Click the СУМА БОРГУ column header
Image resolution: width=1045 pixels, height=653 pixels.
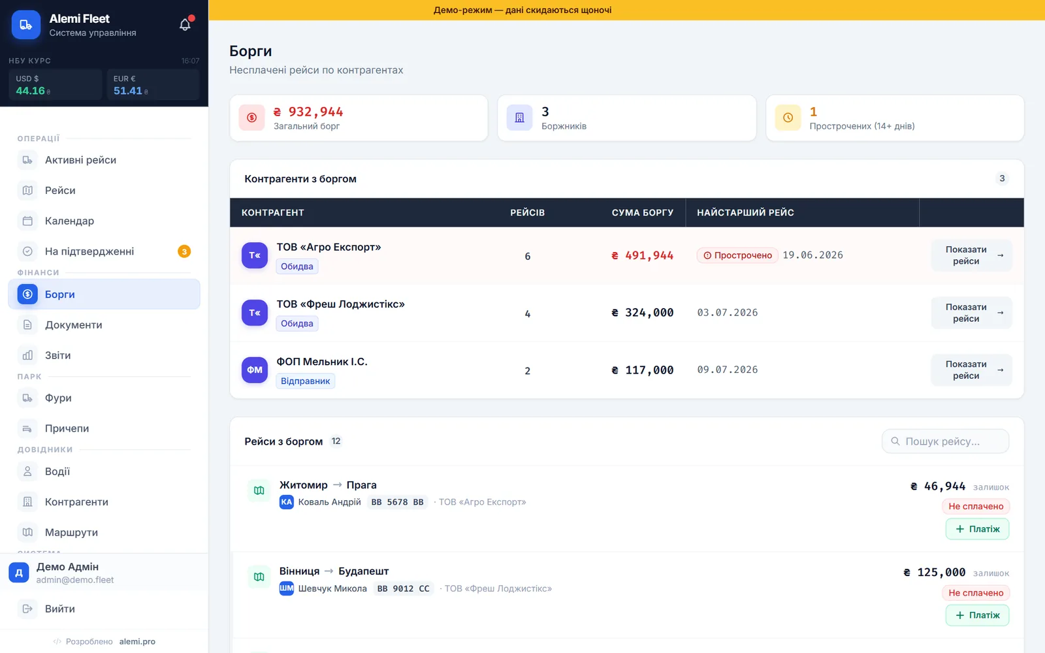click(642, 213)
